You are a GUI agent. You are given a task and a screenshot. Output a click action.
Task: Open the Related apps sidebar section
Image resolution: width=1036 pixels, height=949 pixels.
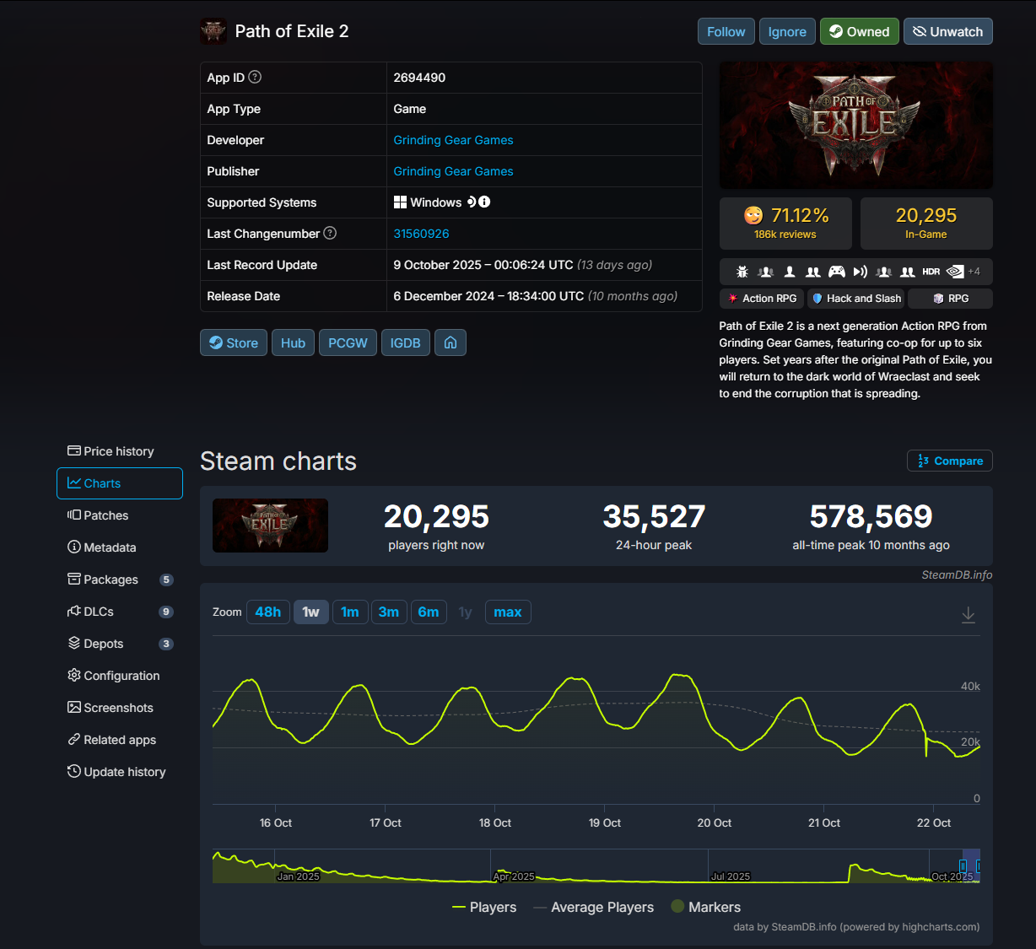coord(120,740)
